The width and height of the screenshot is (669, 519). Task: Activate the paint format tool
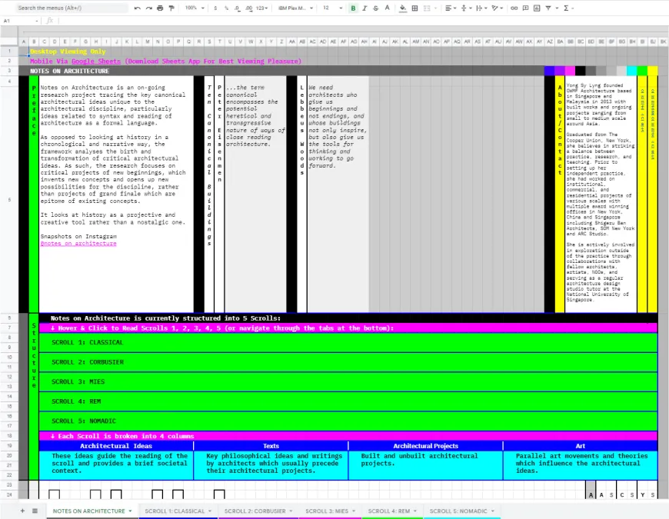pos(171,8)
